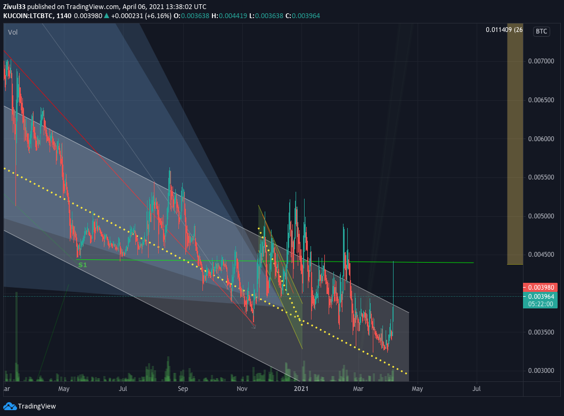Click the +0.000231 (+6.16%) change value

141,16
